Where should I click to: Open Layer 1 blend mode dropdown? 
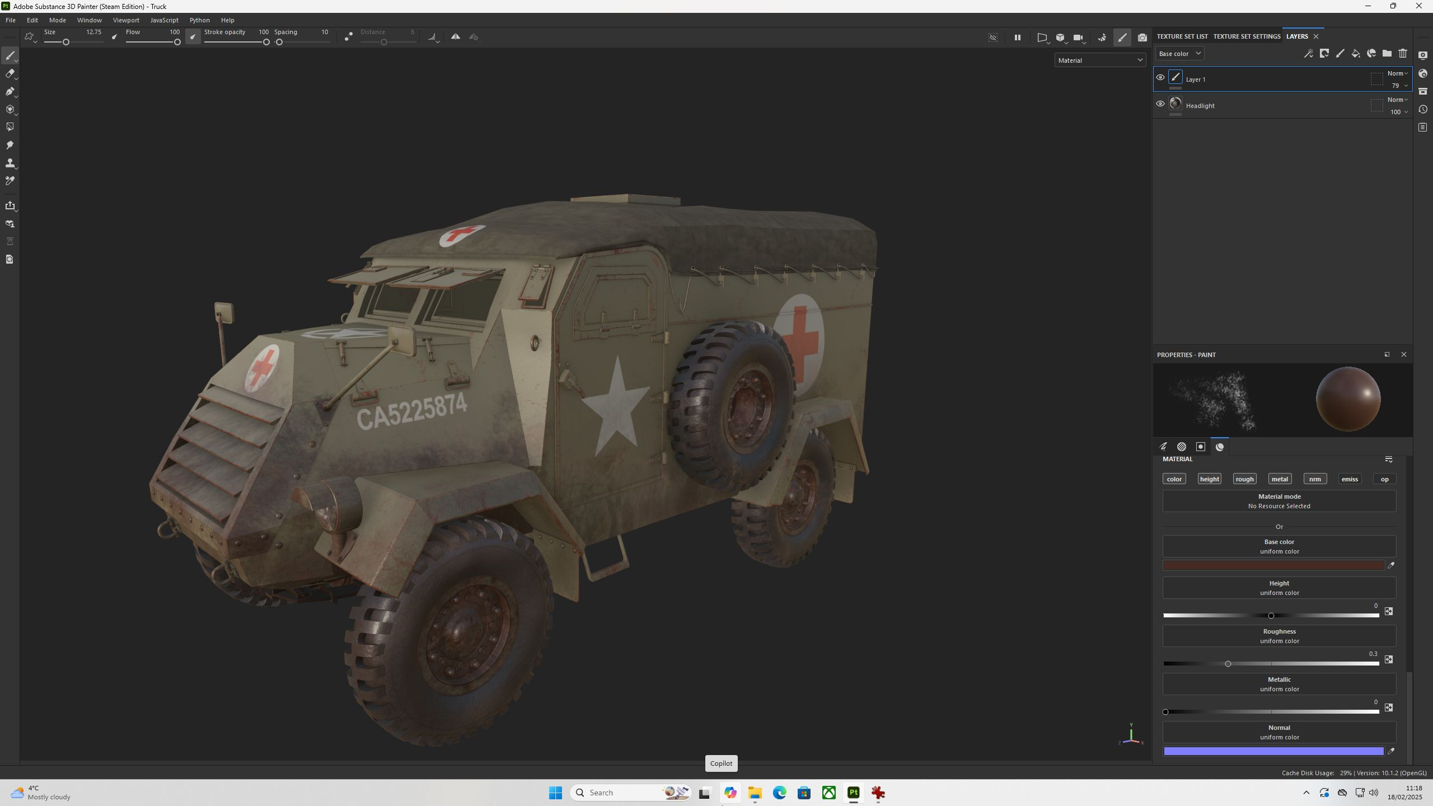point(1397,73)
